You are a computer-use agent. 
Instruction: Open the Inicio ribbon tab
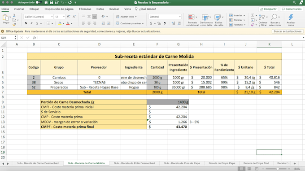click(5, 9)
